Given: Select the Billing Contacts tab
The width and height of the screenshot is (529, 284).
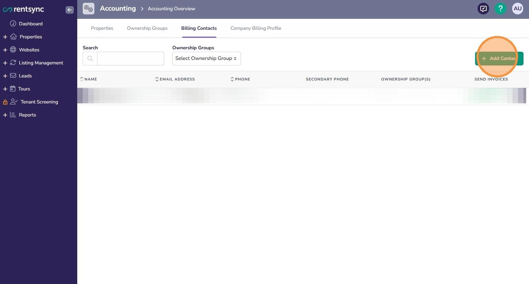Looking at the screenshot, I should pyautogui.click(x=199, y=28).
